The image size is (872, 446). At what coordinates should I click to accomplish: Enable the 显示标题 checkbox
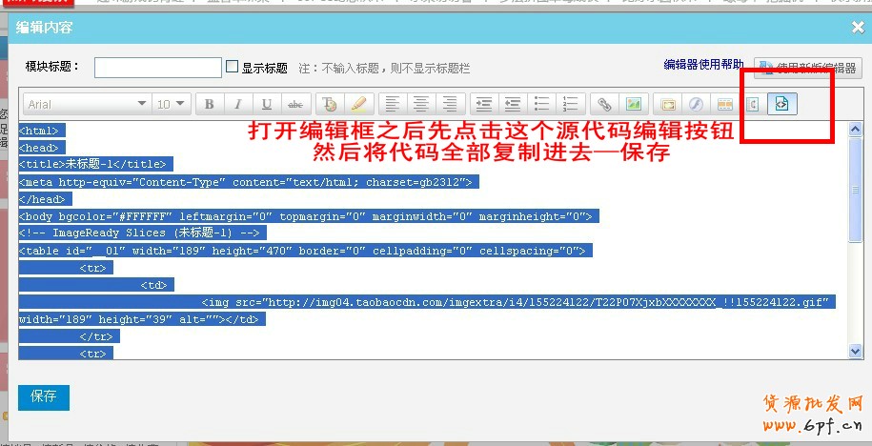232,67
